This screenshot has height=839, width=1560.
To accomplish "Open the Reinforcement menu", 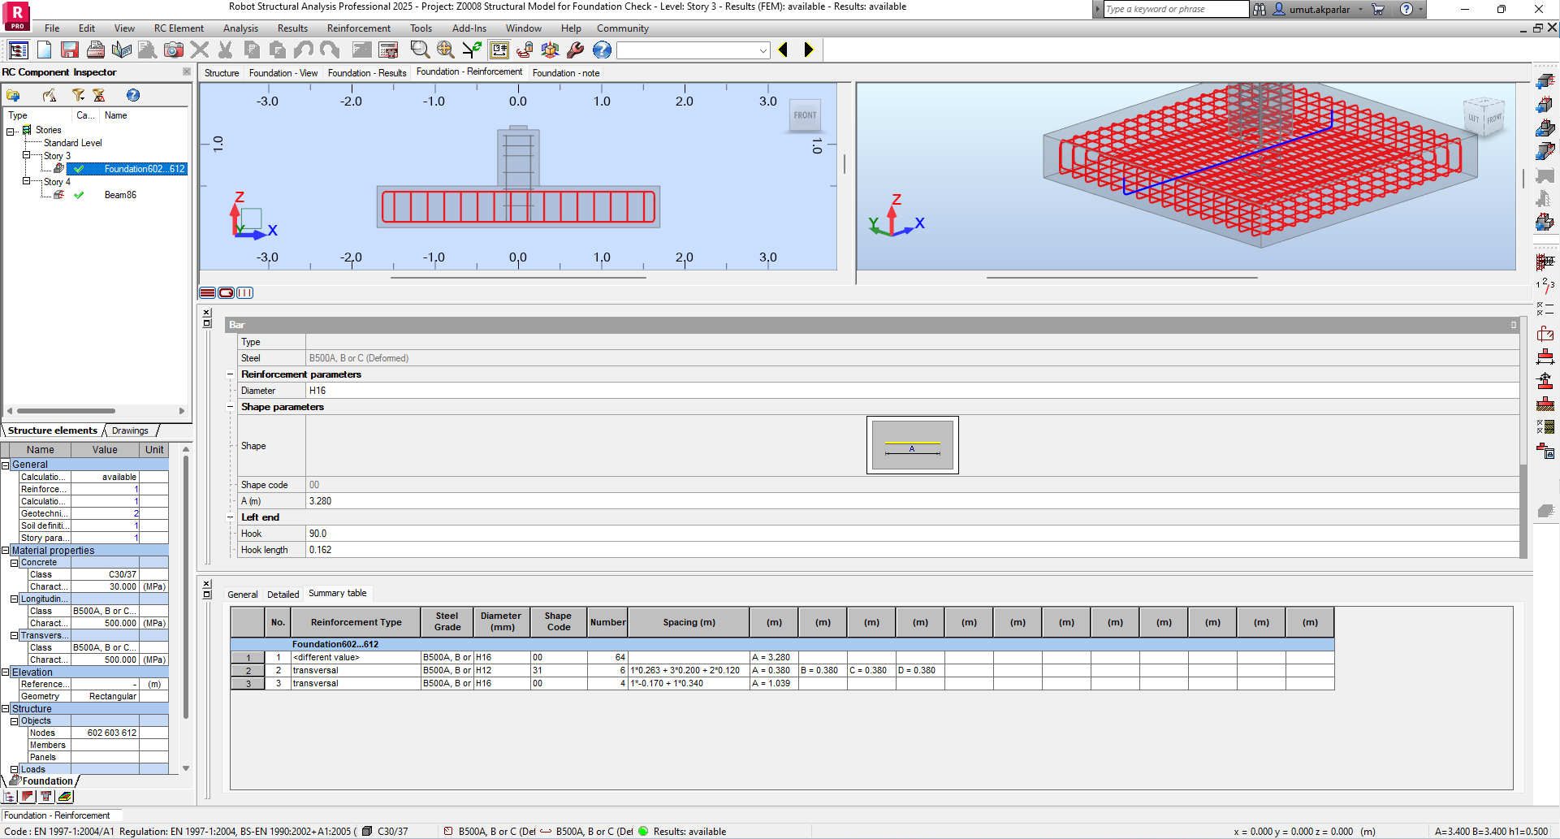I will pyautogui.click(x=358, y=28).
